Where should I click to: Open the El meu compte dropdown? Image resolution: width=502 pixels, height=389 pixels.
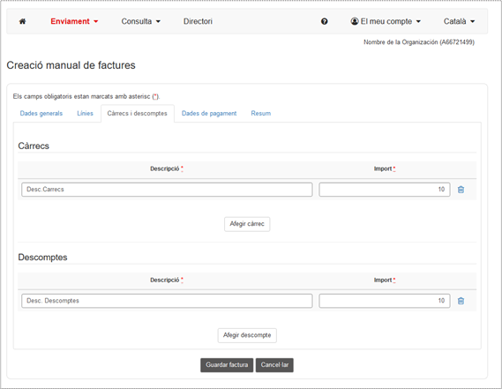coord(386,21)
